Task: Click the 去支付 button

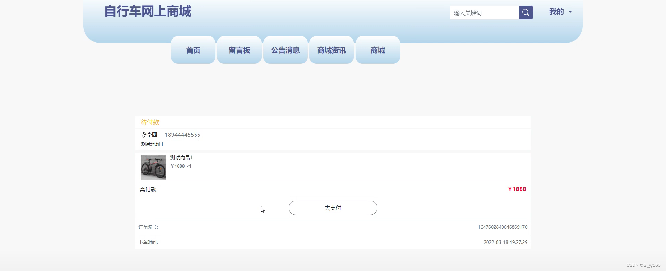Action: tap(333, 208)
